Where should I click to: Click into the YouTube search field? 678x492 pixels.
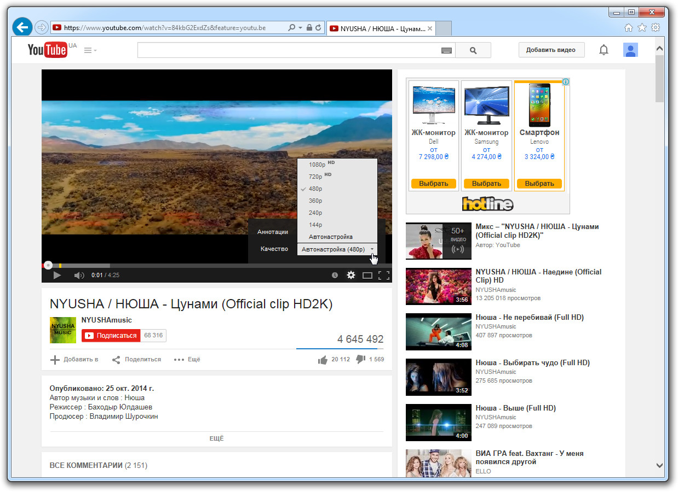(x=289, y=50)
